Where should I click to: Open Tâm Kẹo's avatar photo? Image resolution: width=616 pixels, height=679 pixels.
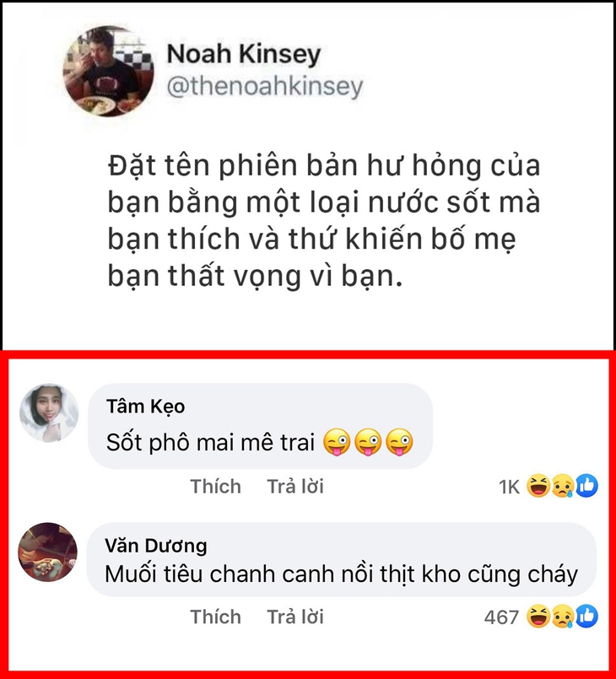[49, 412]
